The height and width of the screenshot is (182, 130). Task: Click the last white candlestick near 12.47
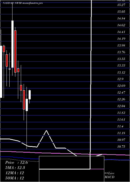(30, 95)
